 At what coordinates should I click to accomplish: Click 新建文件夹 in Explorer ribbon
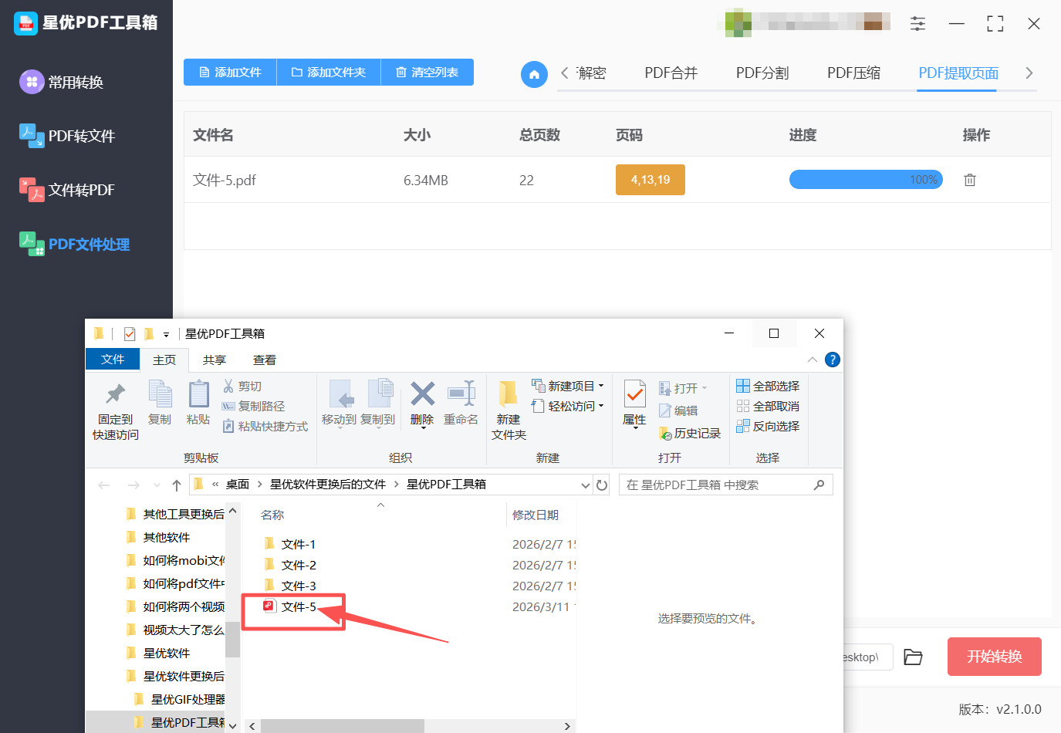(x=509, y=410)
